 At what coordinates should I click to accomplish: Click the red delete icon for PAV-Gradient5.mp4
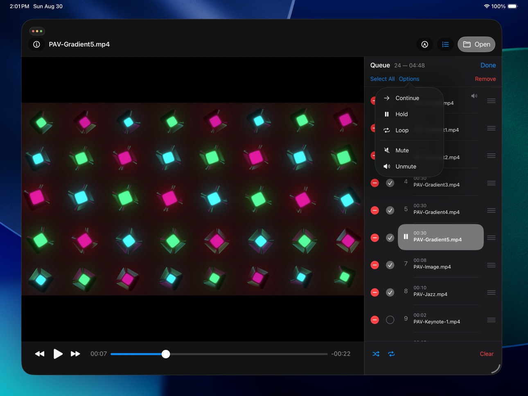click(375, 238)
